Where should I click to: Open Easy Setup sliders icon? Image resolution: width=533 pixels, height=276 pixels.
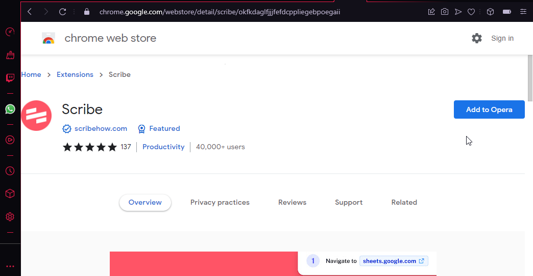[523, 12]
